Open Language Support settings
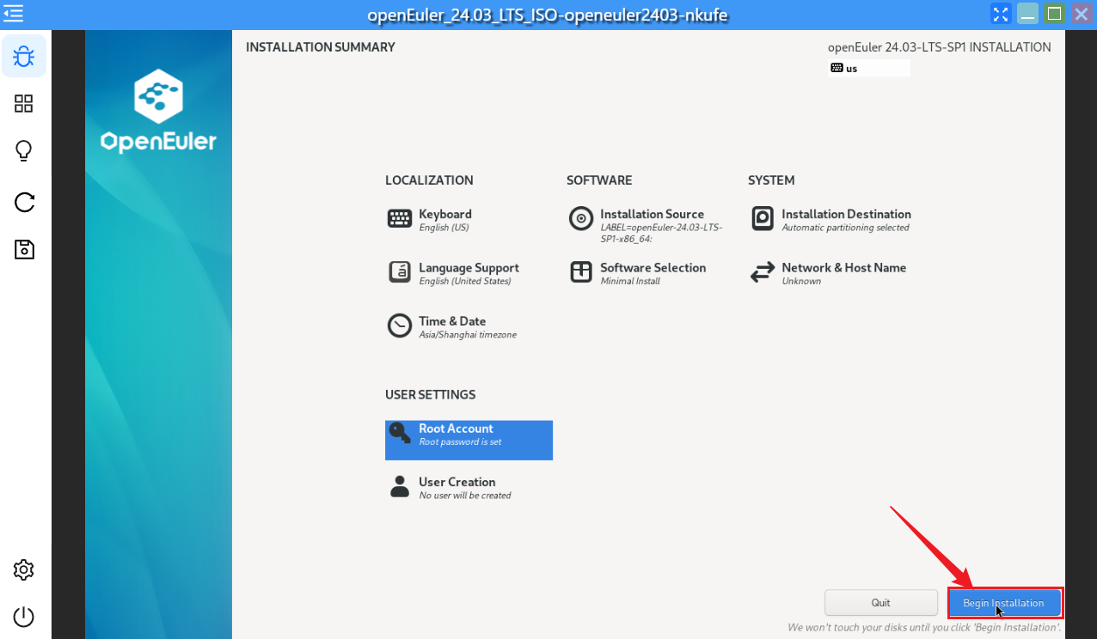The height and width of the screenshot is (639, 1097). tap(469, 273)
